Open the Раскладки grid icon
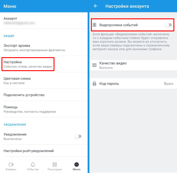Image resolution: width=177 pixels, height=173 pixels. coord(55,164)
